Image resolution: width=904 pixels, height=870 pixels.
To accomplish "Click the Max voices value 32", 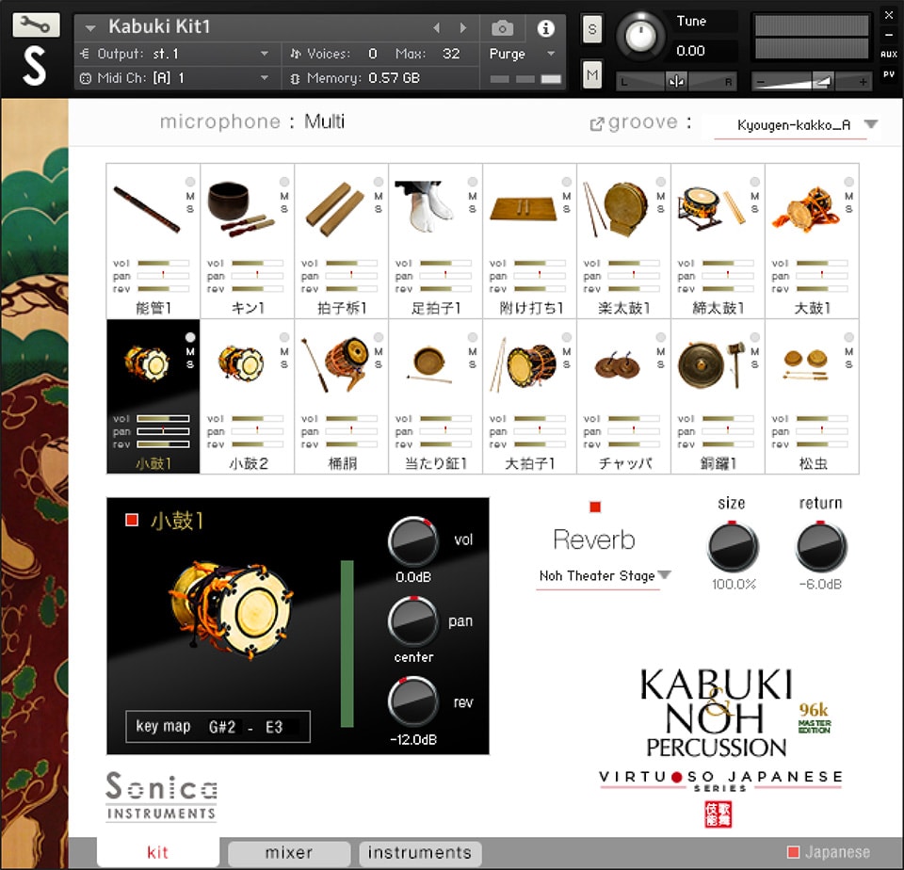I will click(x=451, y=54).
